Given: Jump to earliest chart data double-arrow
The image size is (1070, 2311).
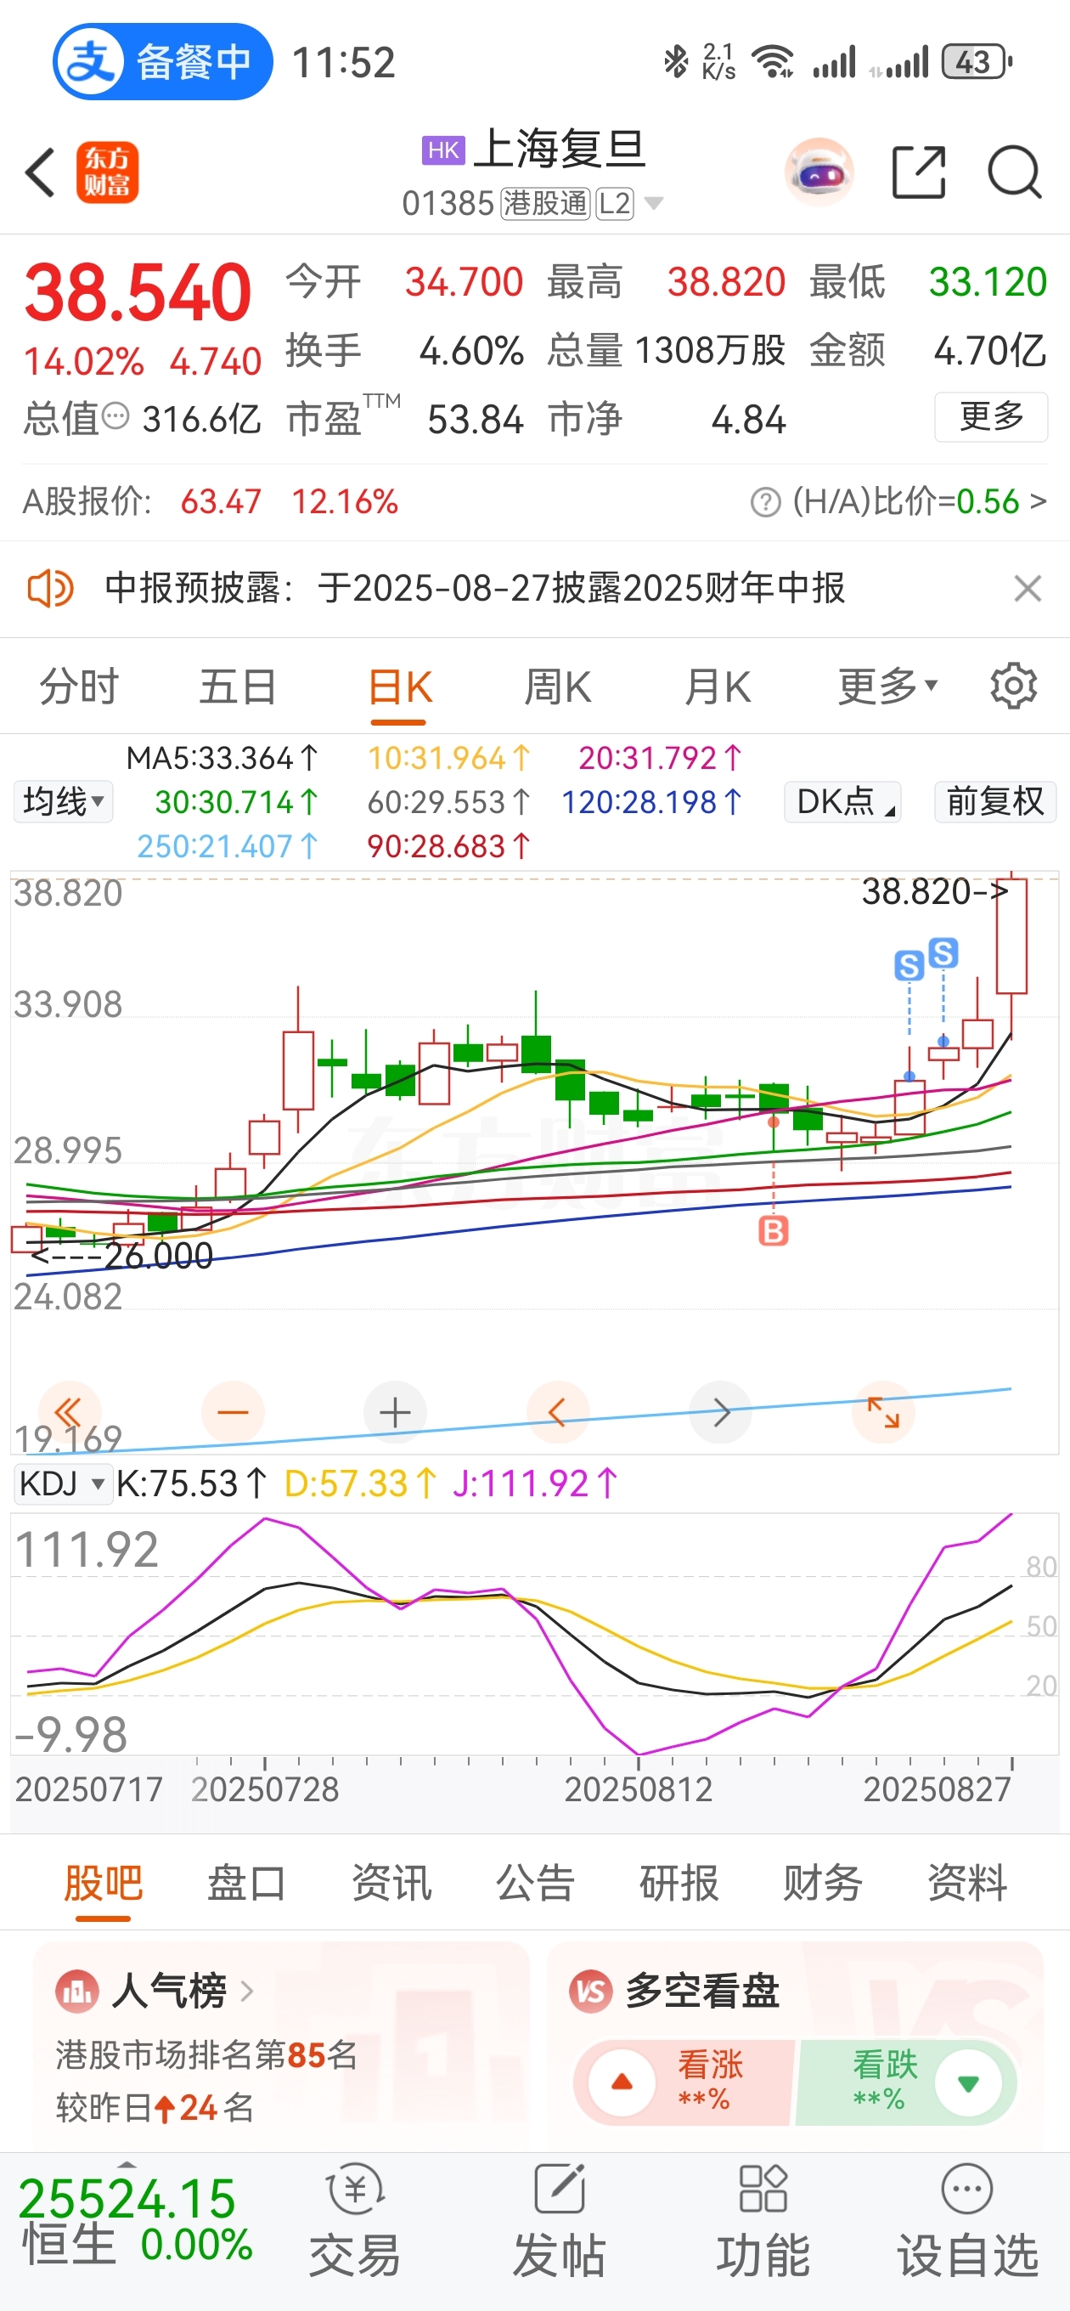Looking at the screenshot, I should click(69, 1413).
